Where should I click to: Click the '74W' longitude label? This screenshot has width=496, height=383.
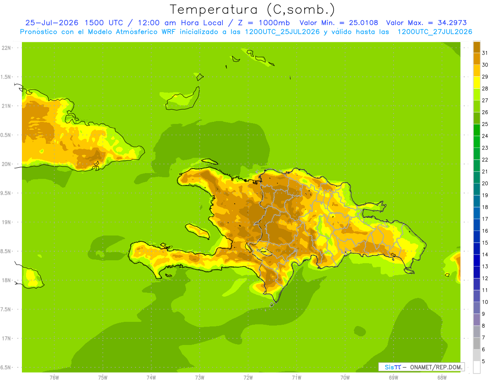[151, 378]
